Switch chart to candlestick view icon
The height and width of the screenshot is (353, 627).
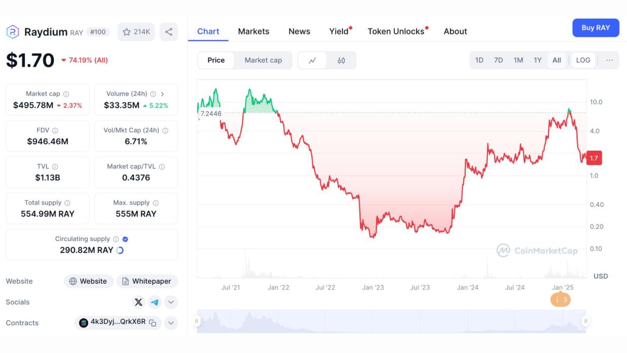point(341,60)
